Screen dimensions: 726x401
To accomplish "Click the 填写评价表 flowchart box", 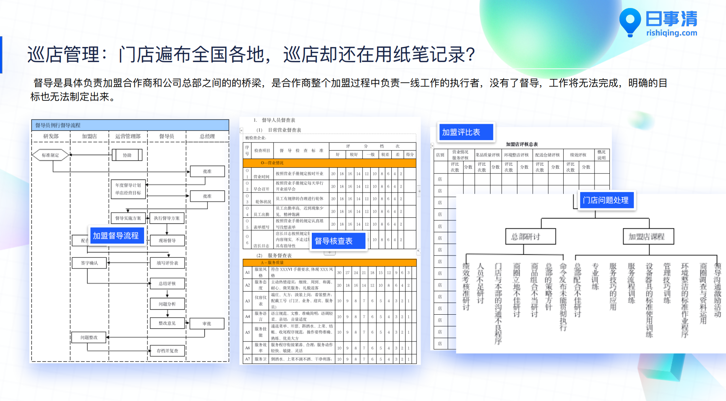I will 167,263.
